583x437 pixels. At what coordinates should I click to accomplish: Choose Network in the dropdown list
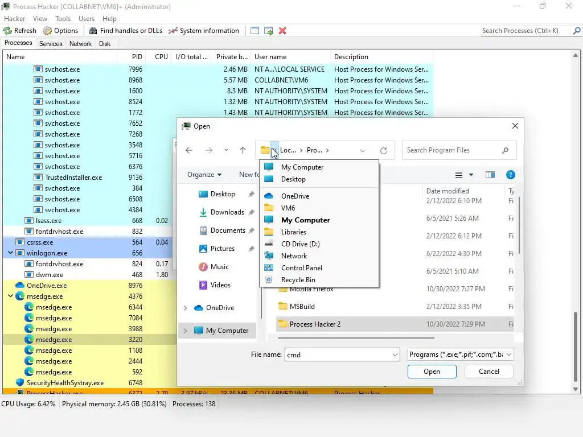[319, 256]
